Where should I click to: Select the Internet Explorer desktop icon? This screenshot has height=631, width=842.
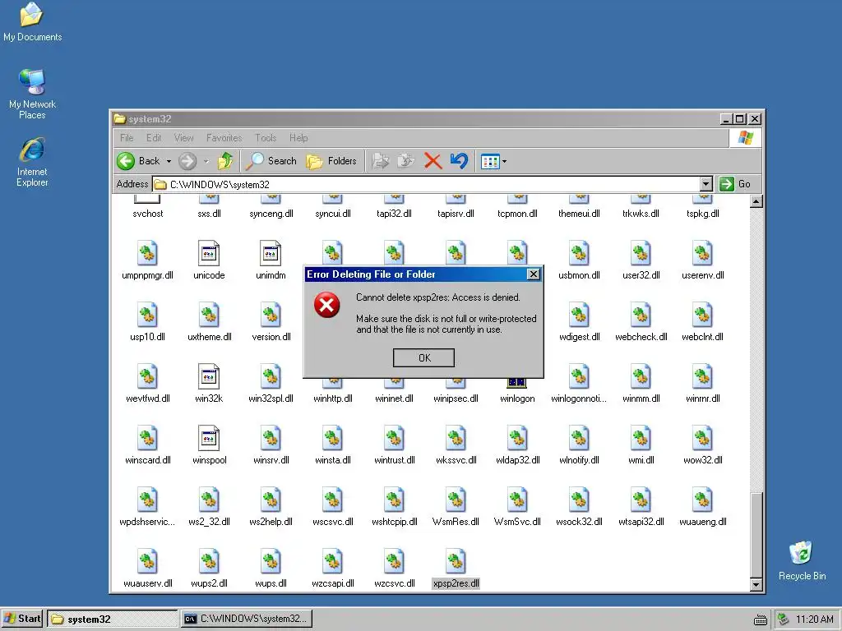pyautogui.click(x=32, y=162)
